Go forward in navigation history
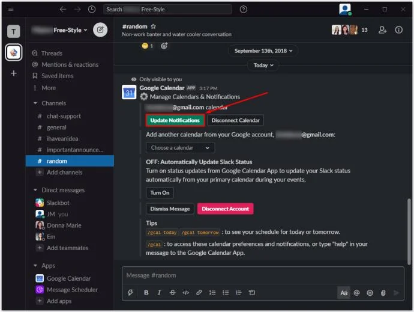This screenshot has height=312, width=414. click(77, 9)
